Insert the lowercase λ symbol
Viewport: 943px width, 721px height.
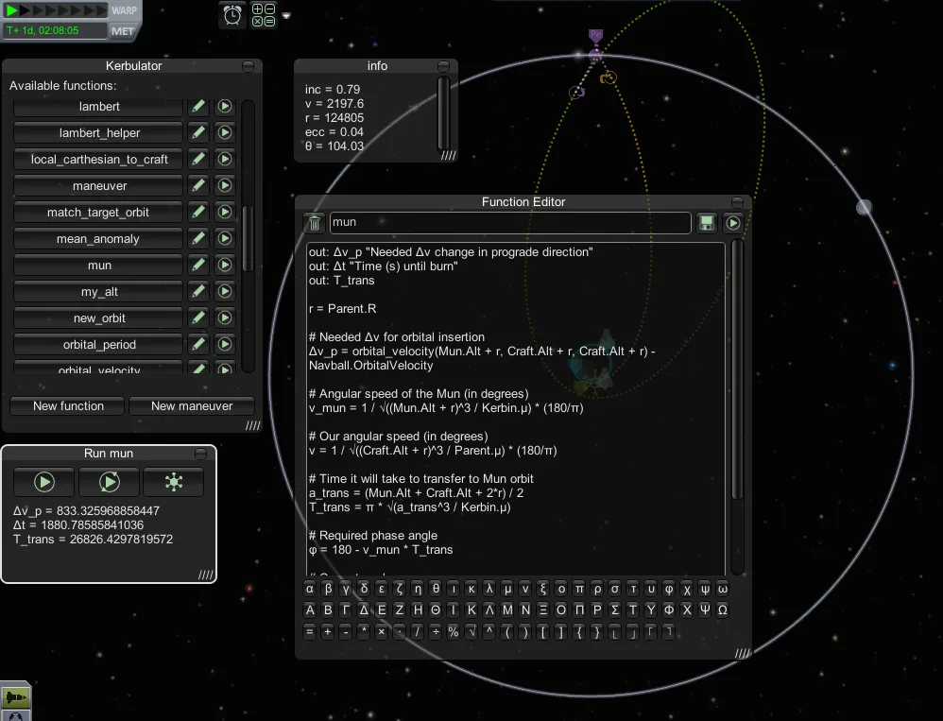489,590
